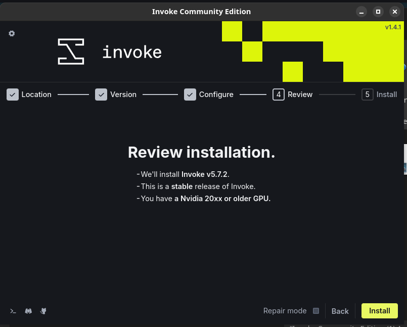Click the 'Nvidia 20xx or older GPU' text
This screenshot has width=407, height=327.
[x=224, y=199]
